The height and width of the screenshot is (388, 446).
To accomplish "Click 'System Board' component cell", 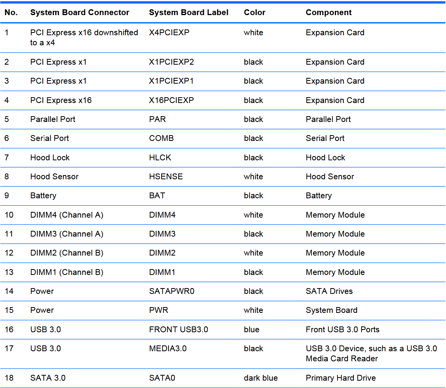I will click(331, 311).
